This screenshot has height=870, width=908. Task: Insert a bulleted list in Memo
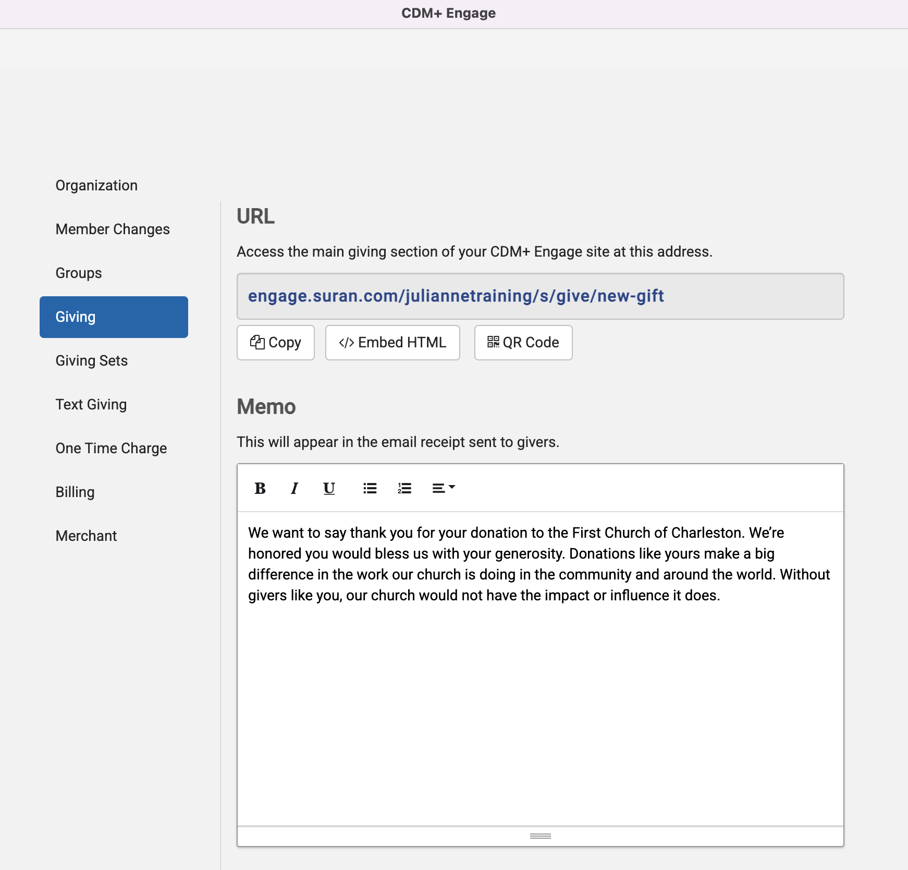370,488
